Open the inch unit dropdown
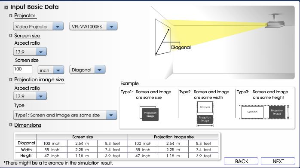 coord(51,70)
